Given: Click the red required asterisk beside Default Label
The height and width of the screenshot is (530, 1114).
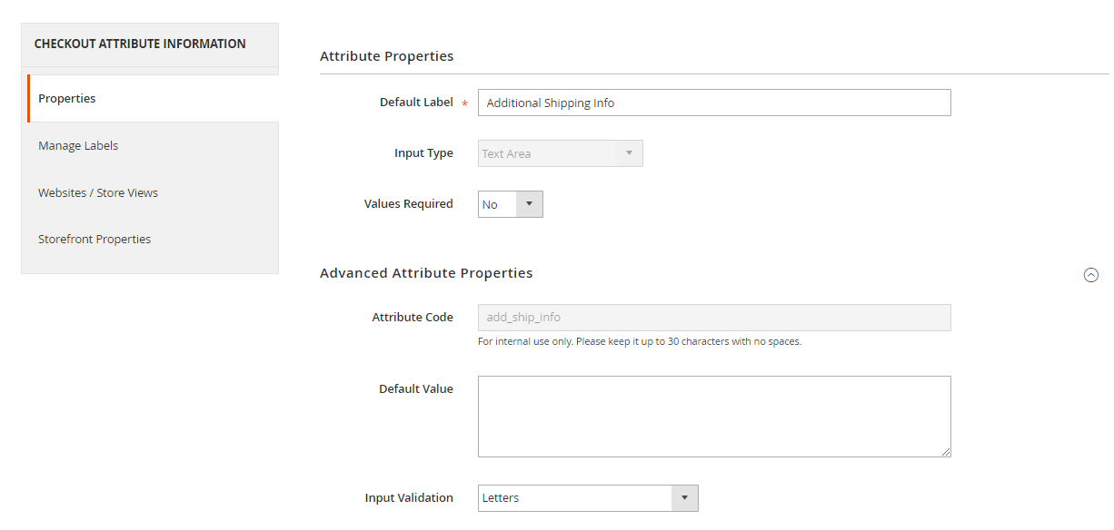Looking at the screenshot, I should [465, 104].
